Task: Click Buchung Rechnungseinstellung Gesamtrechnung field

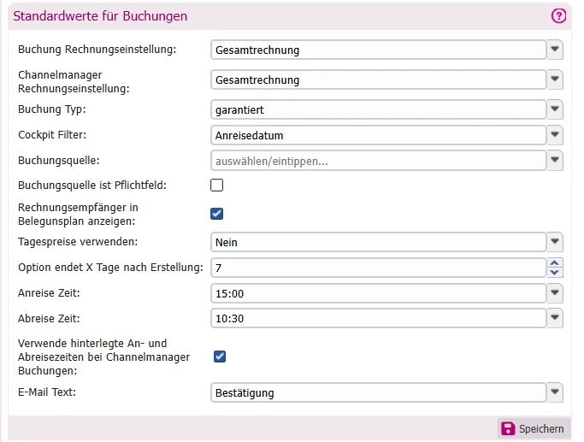Action: (379, 50)
